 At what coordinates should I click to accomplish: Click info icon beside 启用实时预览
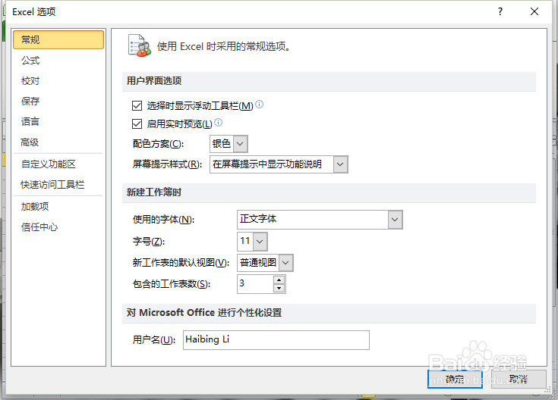[219, 123]
